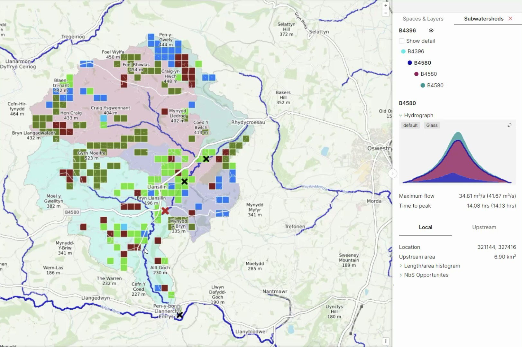Click the Maximum flow value

click(487, 196)
